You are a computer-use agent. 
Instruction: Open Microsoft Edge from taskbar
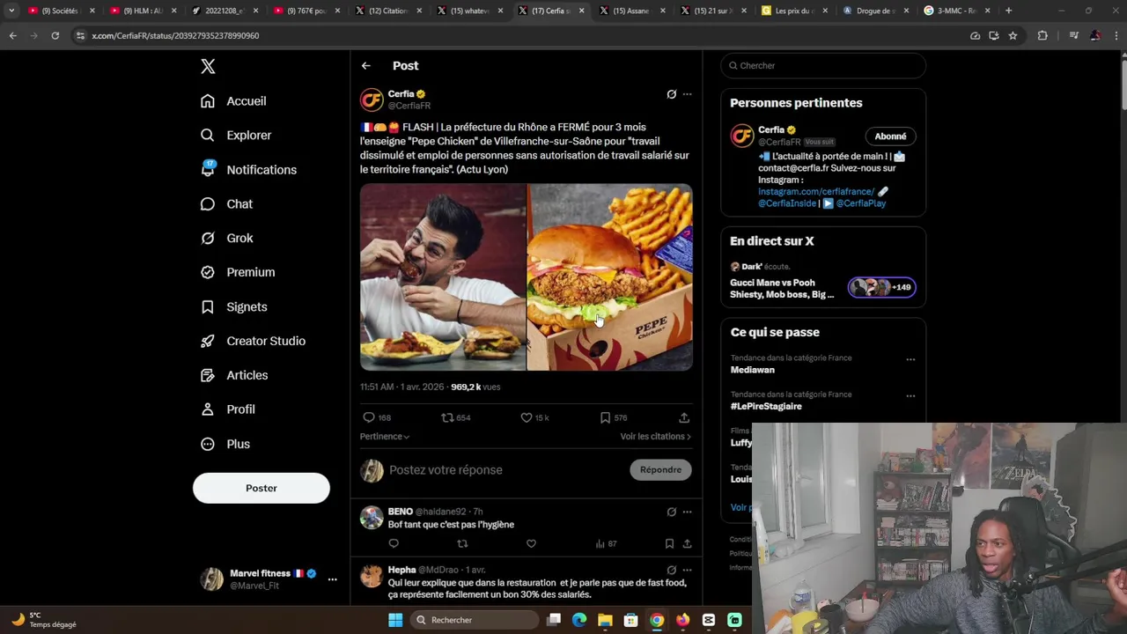(x=579, y=620)
